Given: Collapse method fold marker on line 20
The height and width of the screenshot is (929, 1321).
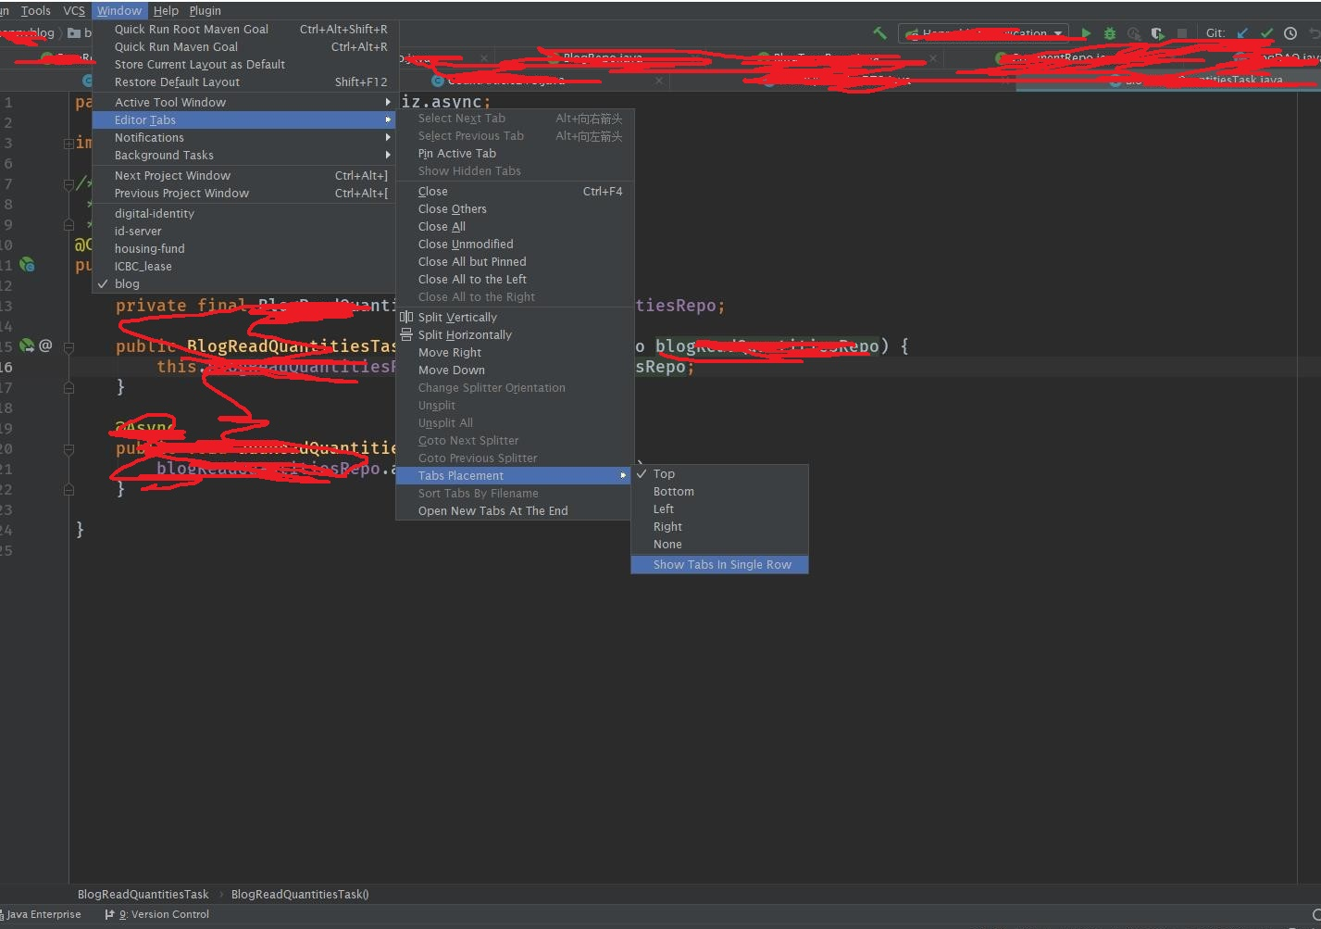Looking at the screenshot, I should [x=69, y=449].
